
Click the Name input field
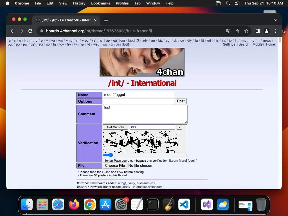pyautogui.click(x=138, y=95)
